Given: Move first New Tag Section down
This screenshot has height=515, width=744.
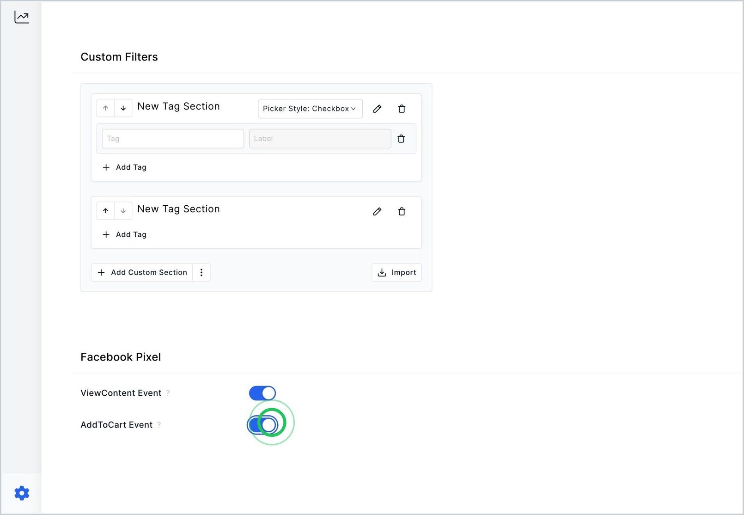Looking at the screenshot, I should tap(123, 108).
